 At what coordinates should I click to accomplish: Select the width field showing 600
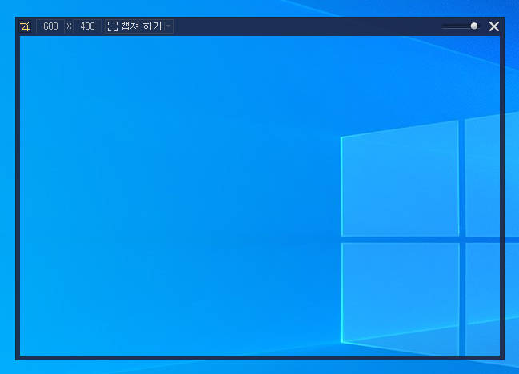(50, 26)
